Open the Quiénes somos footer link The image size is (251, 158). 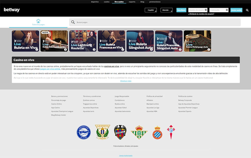coord(89,100)
